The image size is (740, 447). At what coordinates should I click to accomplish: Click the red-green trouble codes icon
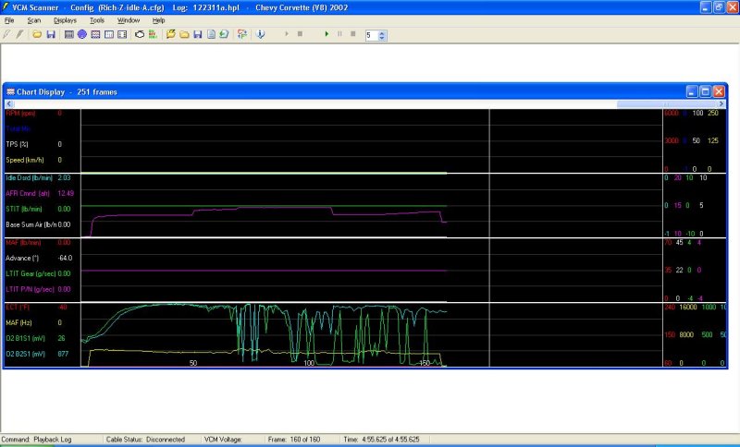153,34
